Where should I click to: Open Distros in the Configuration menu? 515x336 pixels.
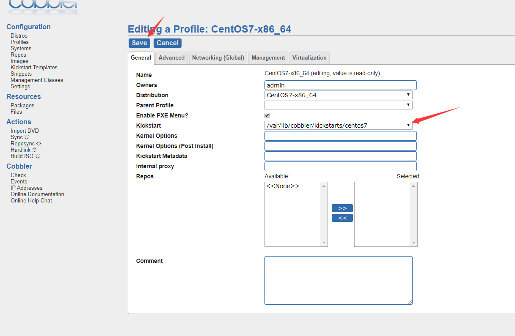pos(19,36)
